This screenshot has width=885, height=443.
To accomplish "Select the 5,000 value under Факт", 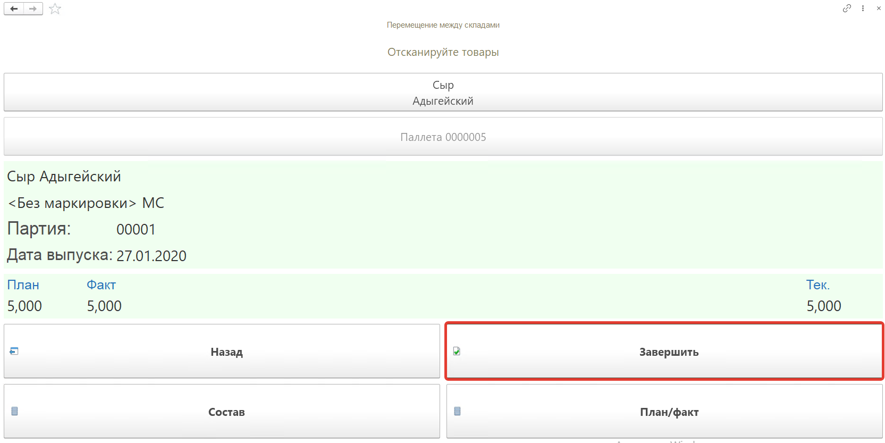I will (104, 306).
